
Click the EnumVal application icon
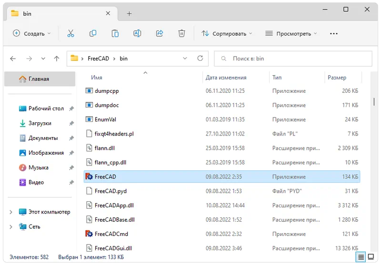coord(89,119)
